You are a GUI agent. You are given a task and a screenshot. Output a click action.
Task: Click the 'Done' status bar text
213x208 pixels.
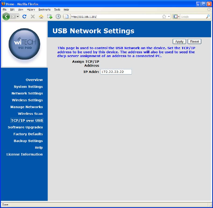point(5,205)
